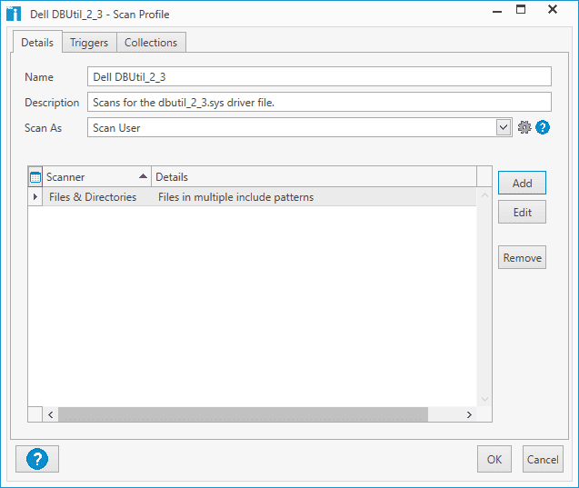Switch to the Triggers tab
The image size is (579, 488).
(89, 43)
